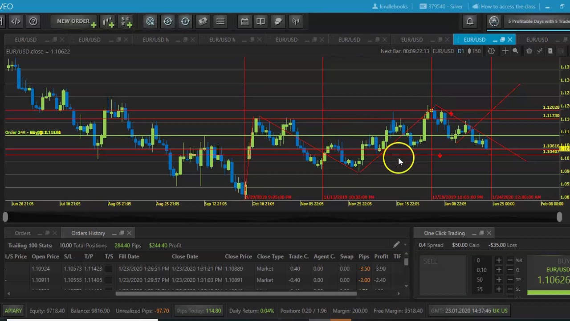Expand the dropdown arrow next to pencil icon
The height and width of the screenshot is (321, 570).
point(405,245)
